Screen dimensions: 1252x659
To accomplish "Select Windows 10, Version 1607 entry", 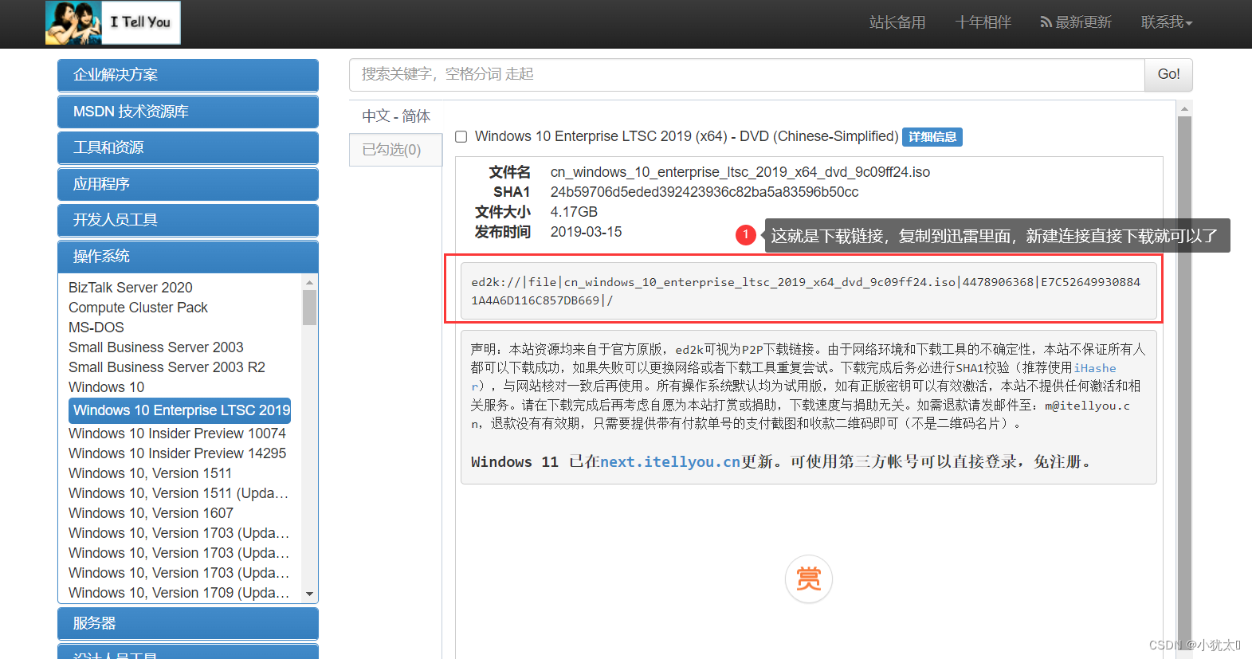I will pos(151,513).
